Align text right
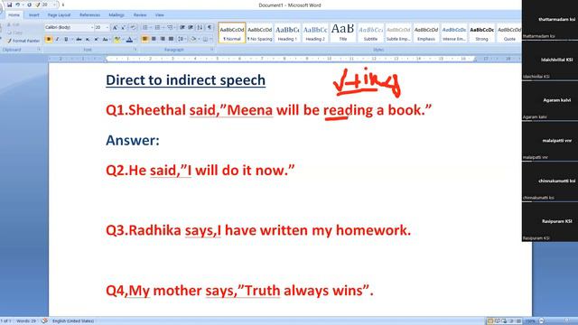 (163, 39)
